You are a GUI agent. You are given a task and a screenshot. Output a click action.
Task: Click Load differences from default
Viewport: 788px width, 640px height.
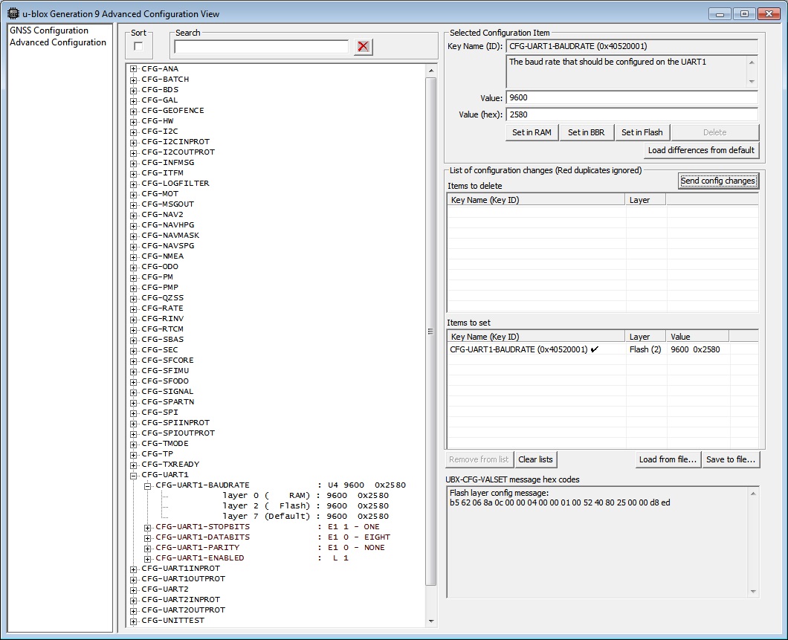click(701, 150)
